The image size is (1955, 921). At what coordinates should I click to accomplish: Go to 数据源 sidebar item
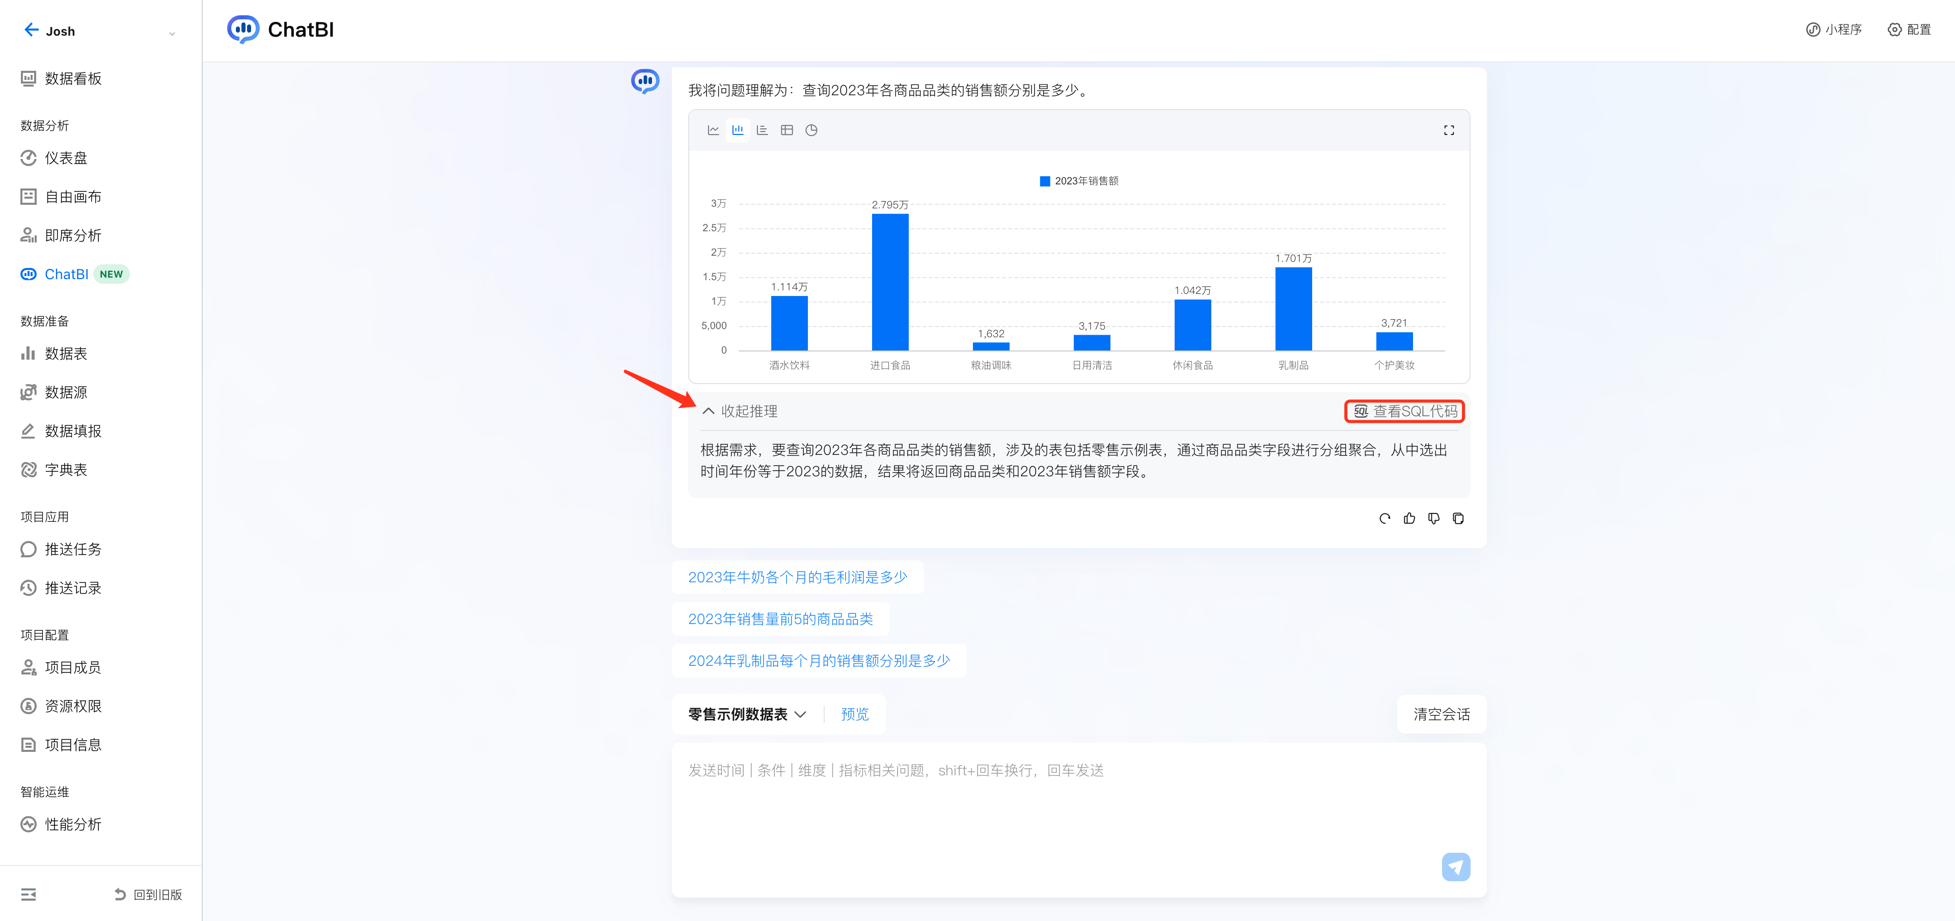tap(65, 393)
